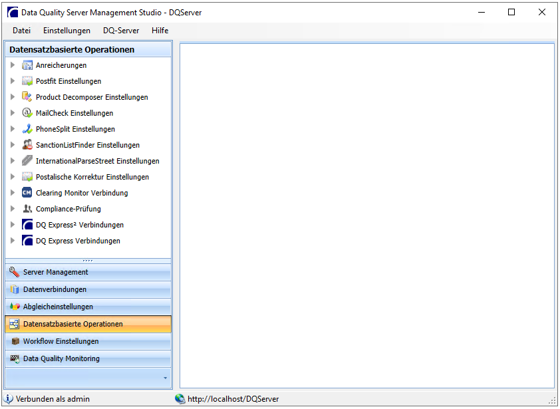Expand the Compliance-Prüfung node
The image size is (560, 409).
13,209
